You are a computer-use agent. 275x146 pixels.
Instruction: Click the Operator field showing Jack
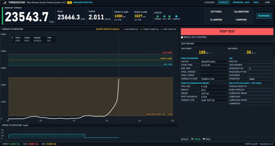tap(260, 79)
